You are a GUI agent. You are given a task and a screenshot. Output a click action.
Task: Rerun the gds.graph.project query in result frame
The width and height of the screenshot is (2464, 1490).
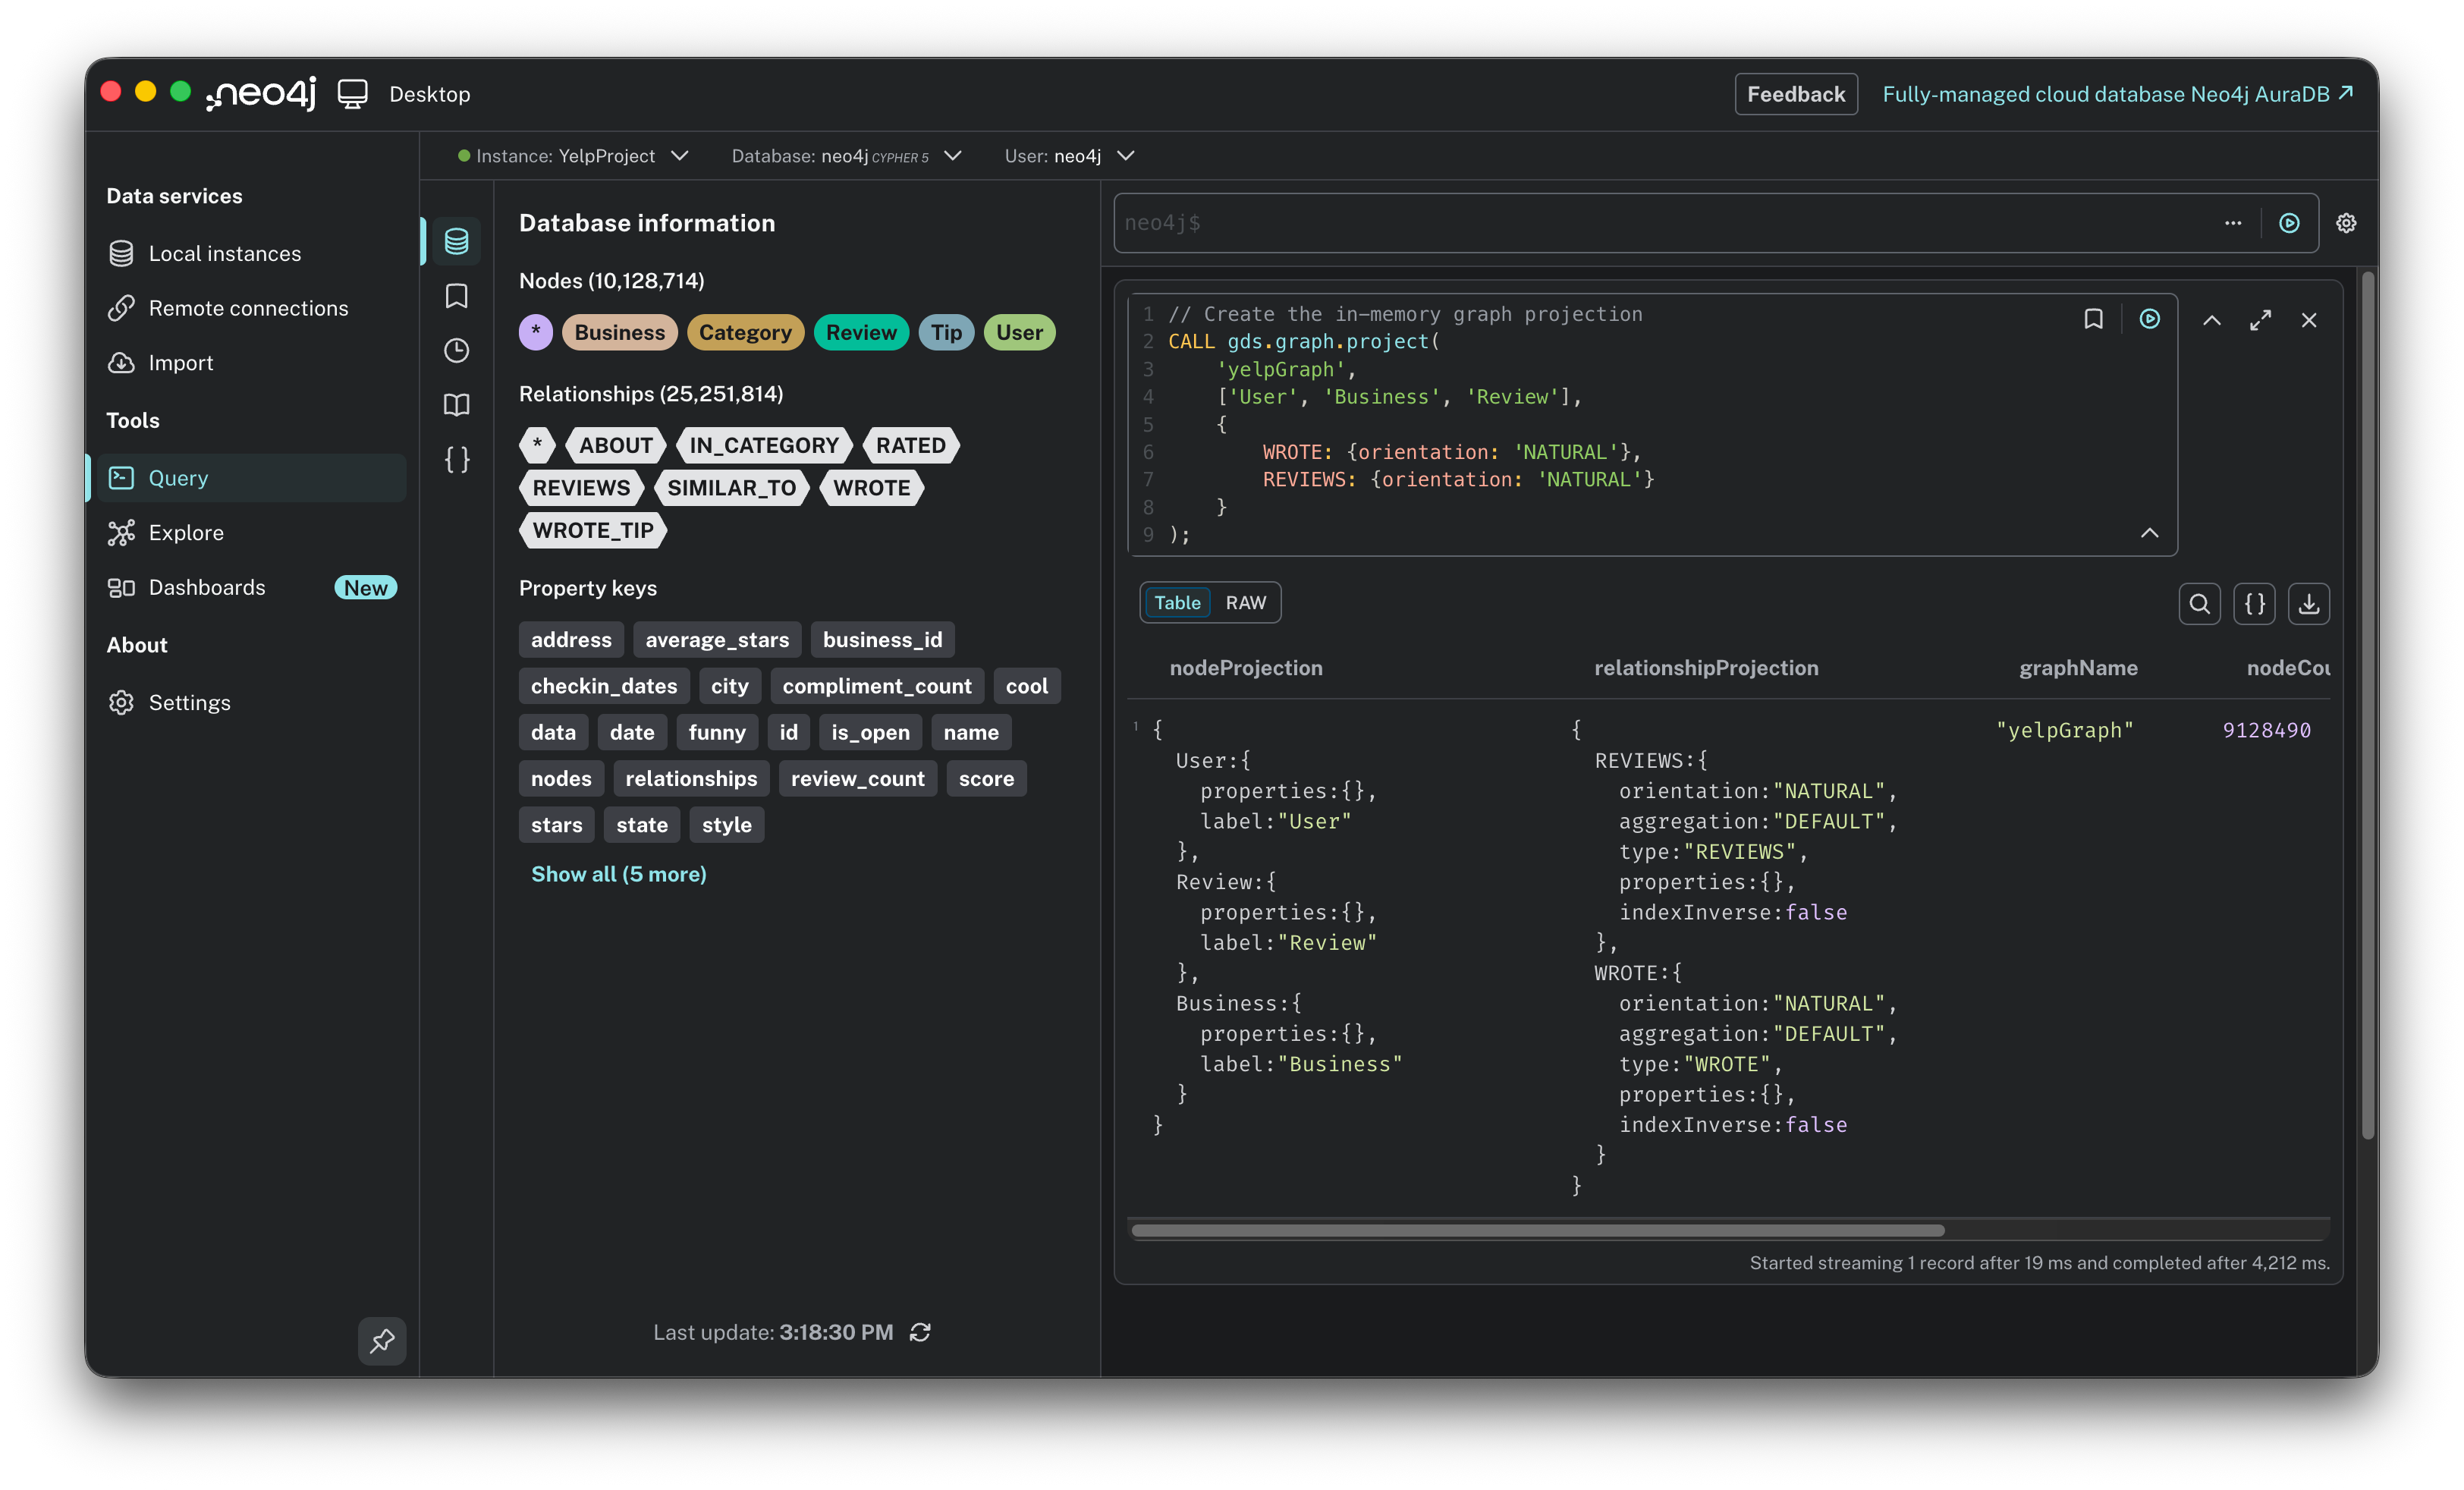point(2149,319)
